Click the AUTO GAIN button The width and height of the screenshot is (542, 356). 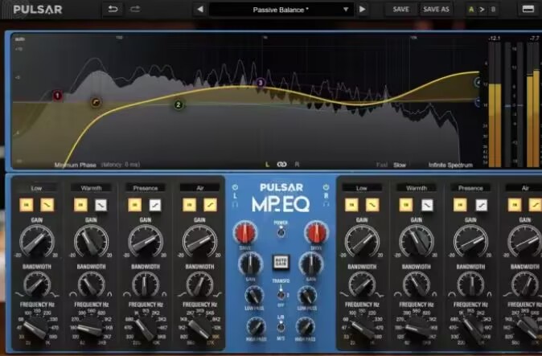click(x=281, y=263)
